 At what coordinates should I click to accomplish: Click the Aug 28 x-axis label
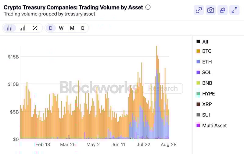coord(169,145)
